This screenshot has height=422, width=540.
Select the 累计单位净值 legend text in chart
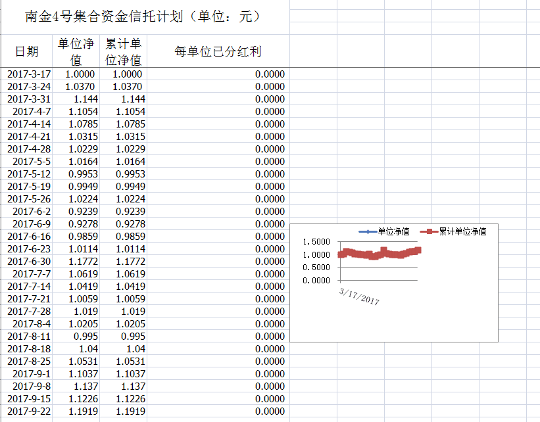pyautogui.click(x=463, y=231)
